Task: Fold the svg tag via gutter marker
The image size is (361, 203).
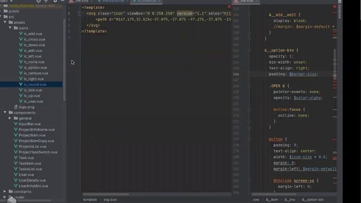Action: pos(80,14)
